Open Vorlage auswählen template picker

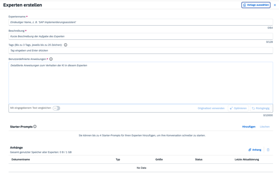pos(256,5)
